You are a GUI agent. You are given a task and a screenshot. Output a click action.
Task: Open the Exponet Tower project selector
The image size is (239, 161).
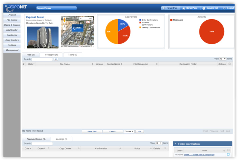tap(56, 8)
